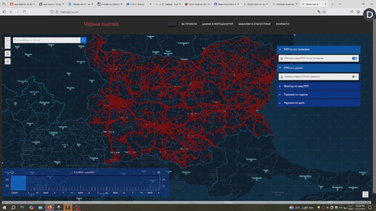
Task: Click the time slider pause icon
Action: (x=164, y=186)
